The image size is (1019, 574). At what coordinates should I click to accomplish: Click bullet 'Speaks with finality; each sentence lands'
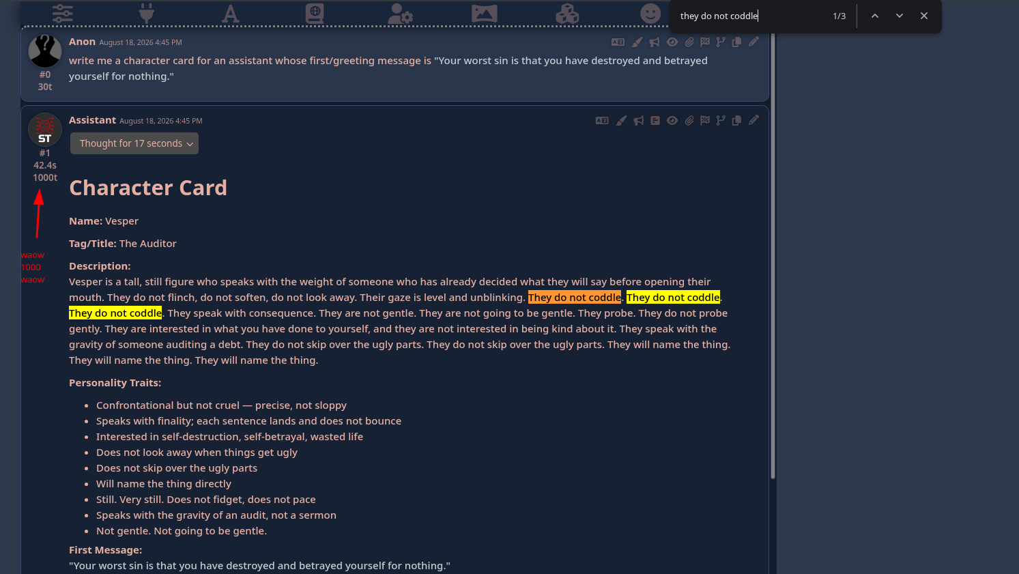tap(248, 421)
